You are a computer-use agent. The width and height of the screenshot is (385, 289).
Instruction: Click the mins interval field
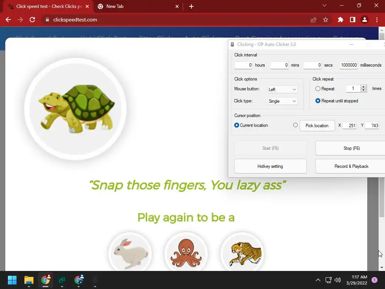pyautogui.click(x=279, y=65)
